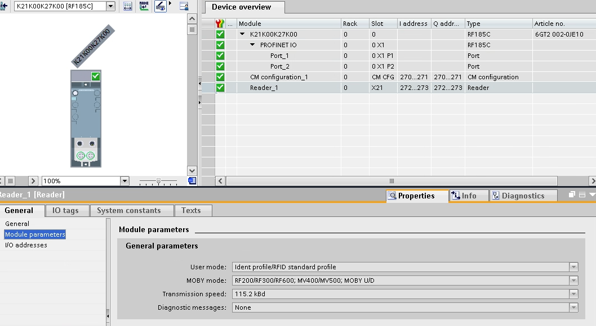
Task: Click the zoom slider handle in device view
Action: [158, 181]
